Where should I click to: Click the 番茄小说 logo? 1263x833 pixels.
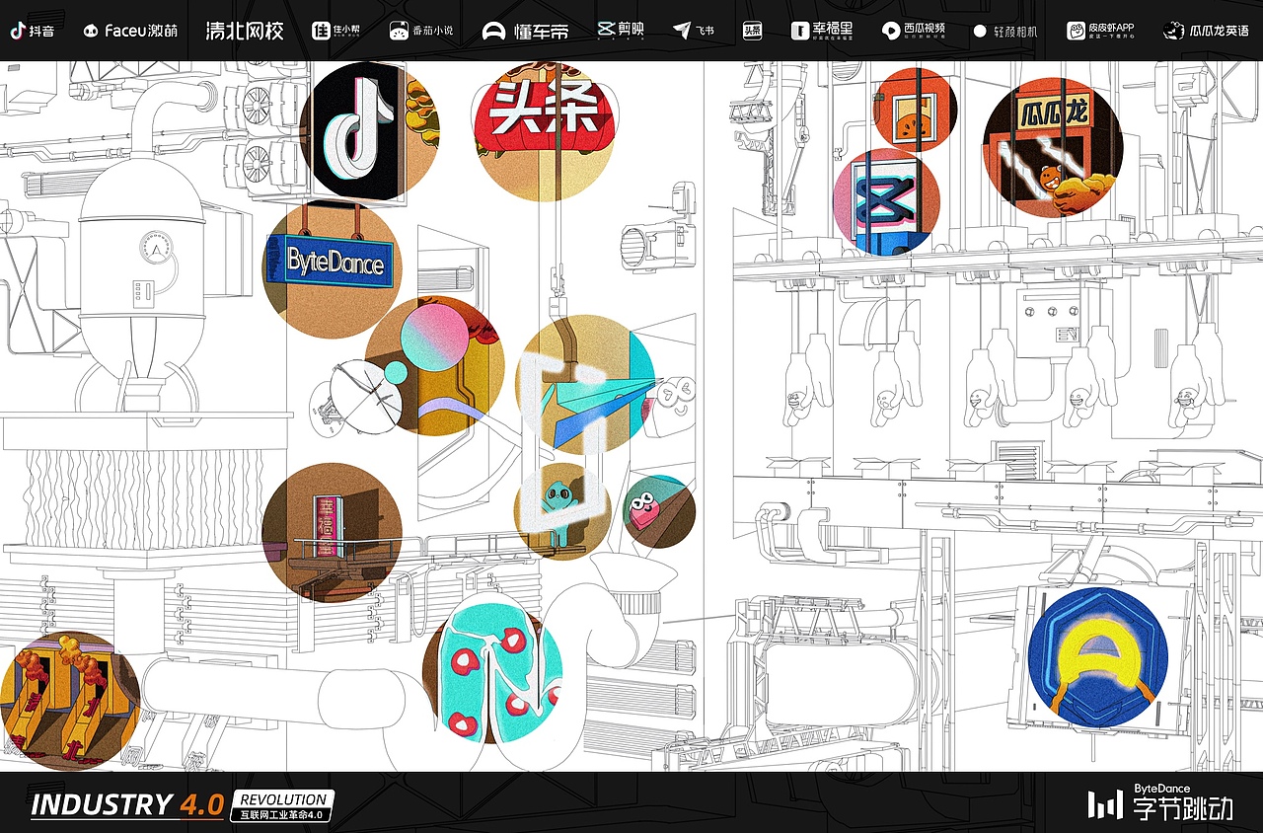click(x=421, y=31)
